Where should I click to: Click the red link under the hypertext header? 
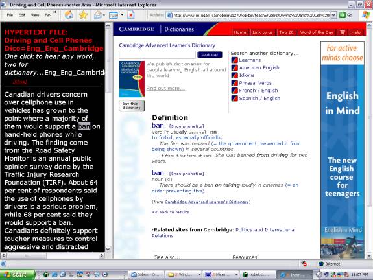coord(19,82)
